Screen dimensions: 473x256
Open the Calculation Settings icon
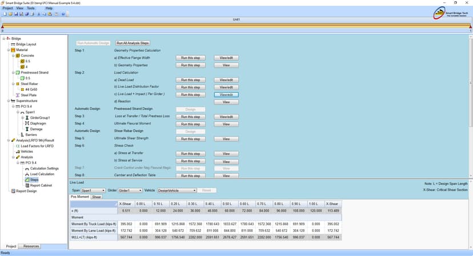[x=27, y=169]
